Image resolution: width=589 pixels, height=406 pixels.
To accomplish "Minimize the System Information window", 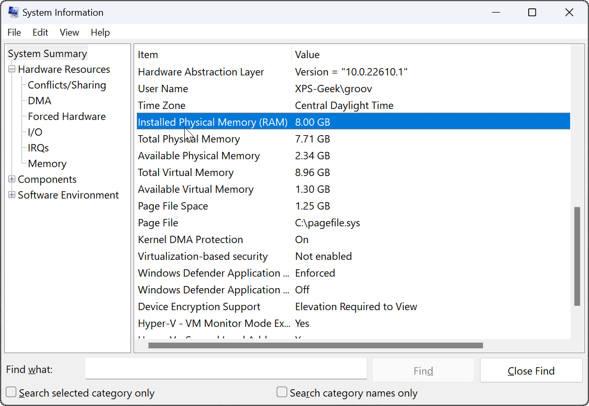I will tap(496, 13).
